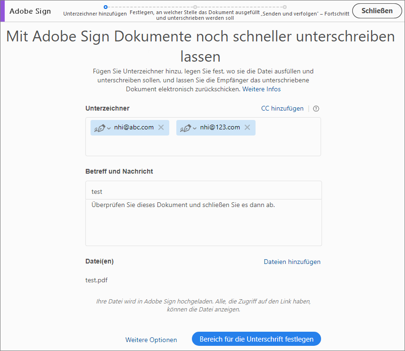Click the signer pen icon for nhi@123.com
The width and height of the screenshot is (405, 351).
(185, 128)
